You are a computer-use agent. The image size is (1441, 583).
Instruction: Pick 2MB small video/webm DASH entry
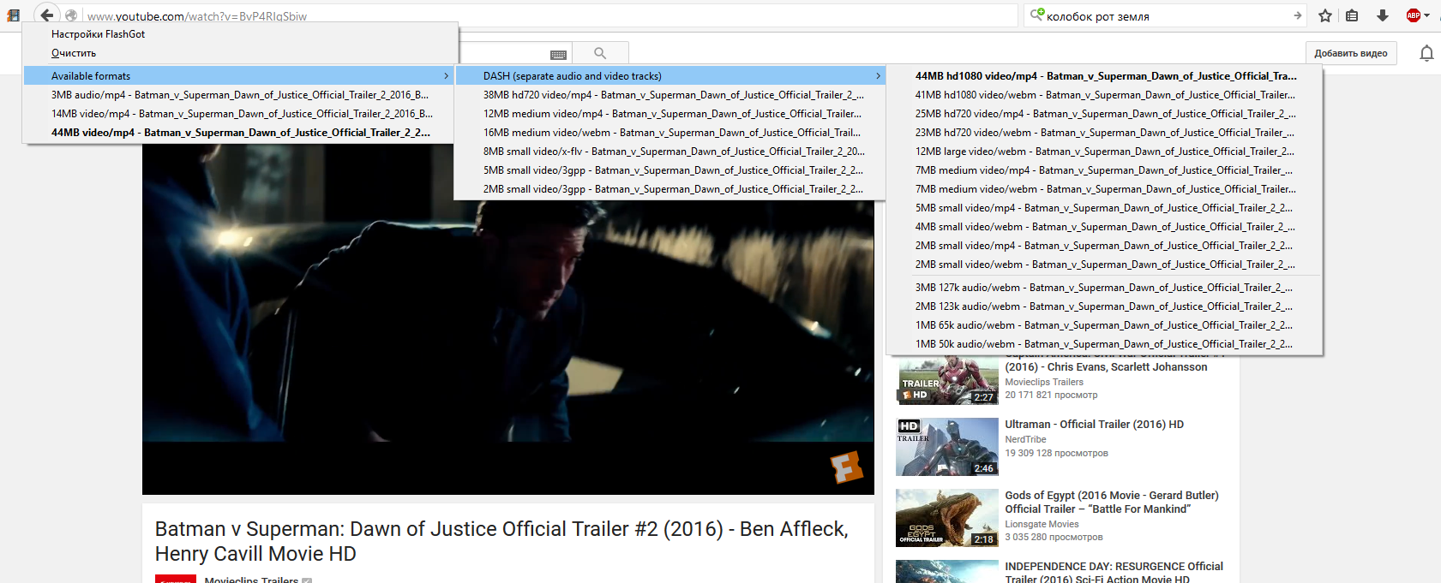1105,265
